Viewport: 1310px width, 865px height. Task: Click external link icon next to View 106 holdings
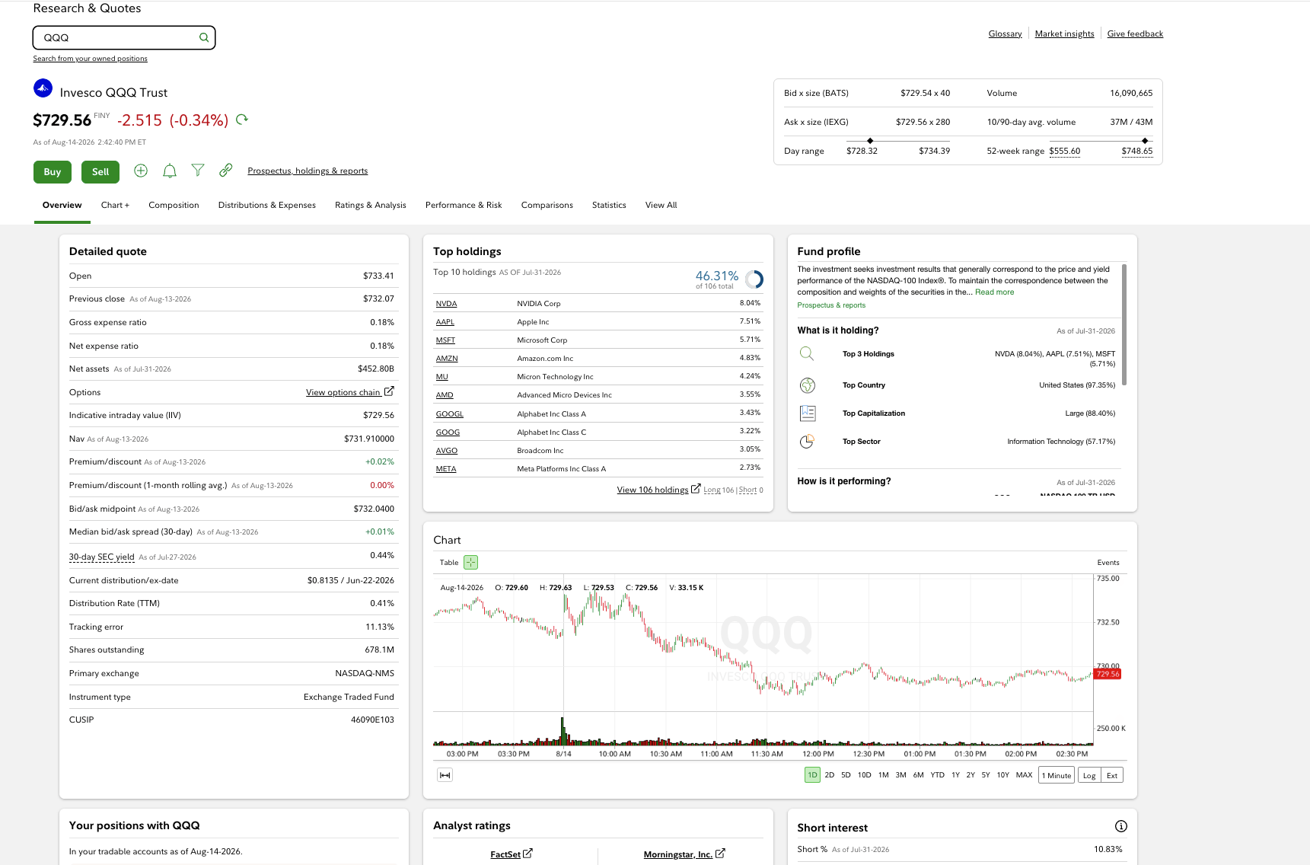[696, 489]
